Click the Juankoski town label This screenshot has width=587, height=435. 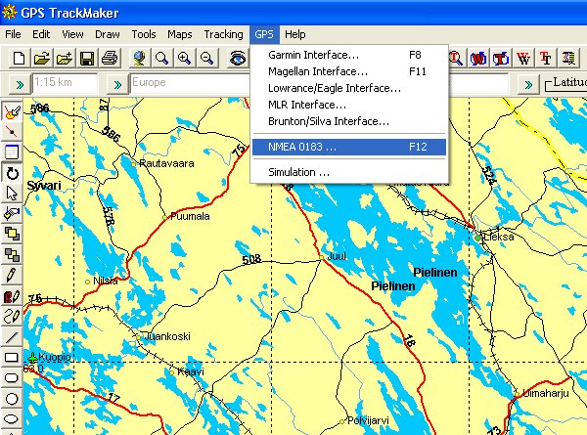pos(167,336)
